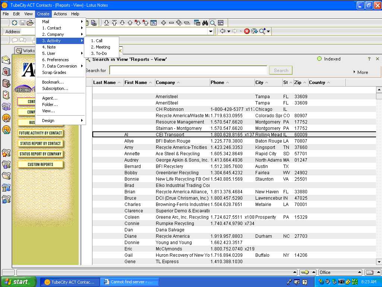
Task: Open the Replicator bookmark icon
Action: [x=6, y=106]
